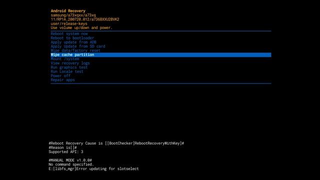Viewport: 320px width, 180px height.
Task: Click 'Use volume up/down and power.' hint
Action: [81, 28]
